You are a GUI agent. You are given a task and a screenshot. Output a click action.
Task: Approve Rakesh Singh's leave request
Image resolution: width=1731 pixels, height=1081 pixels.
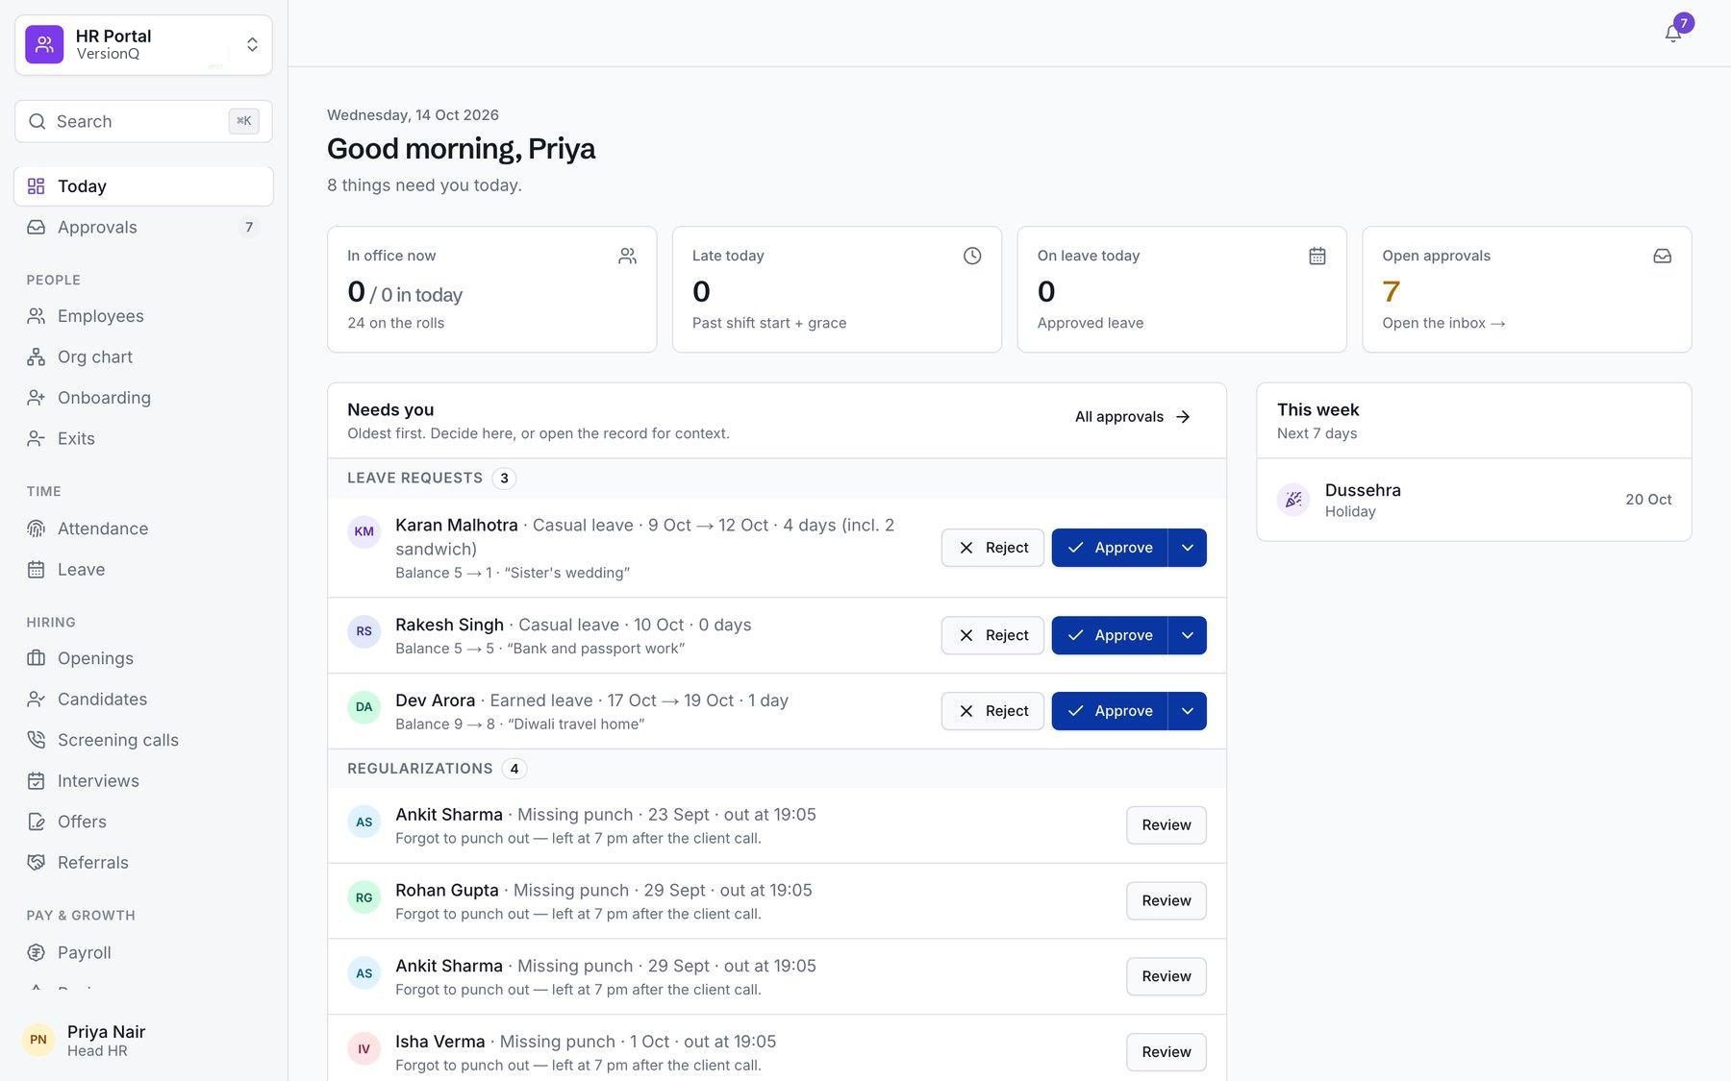(1110, 635)
